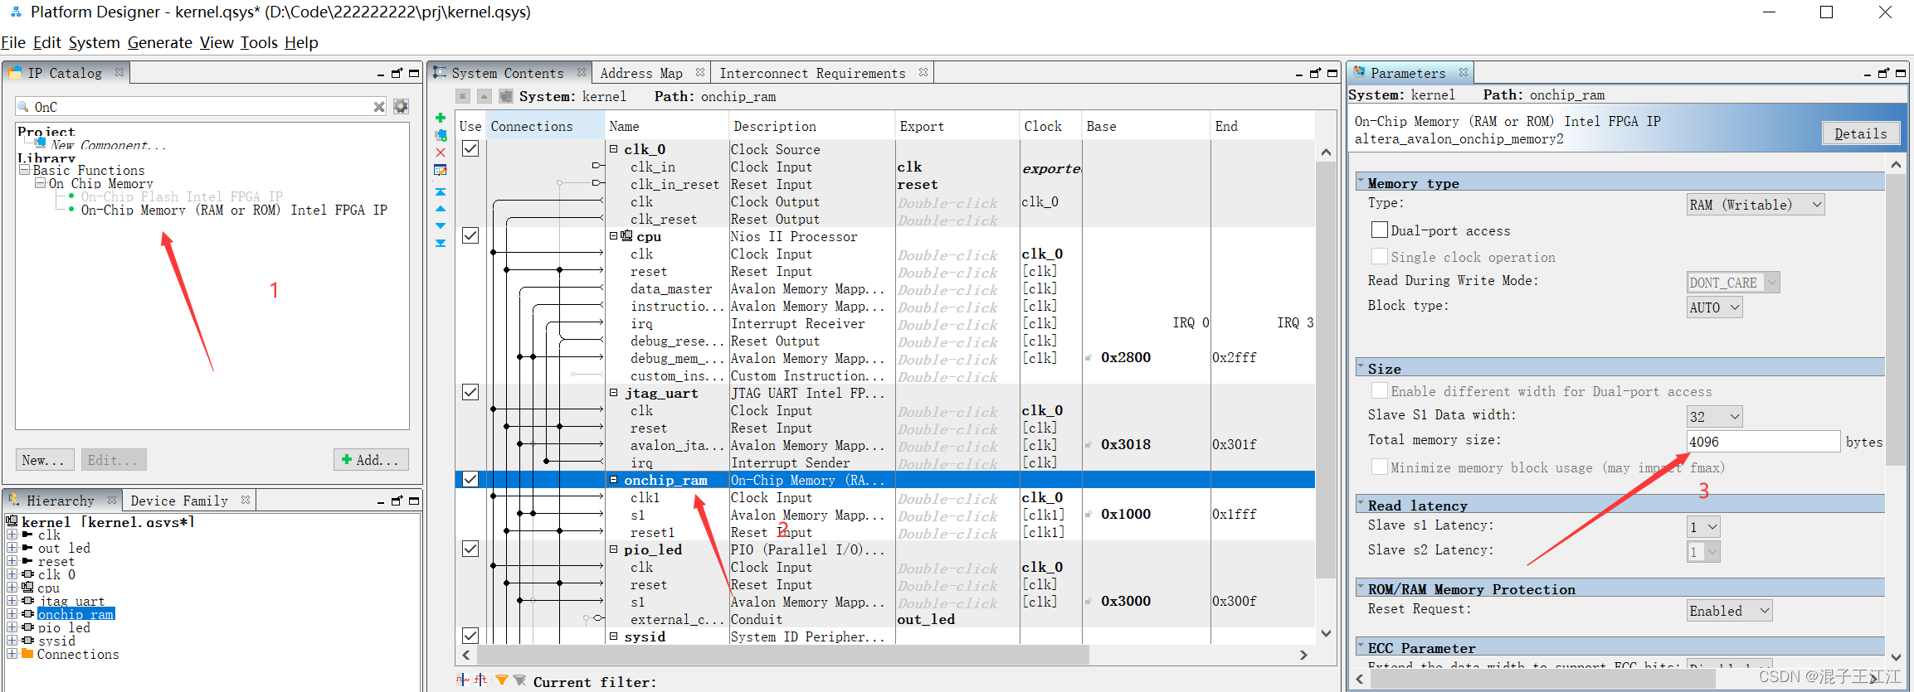Close the IP Catalog tab
Viewport: 1914px width, 692px height.
[119, 73]
